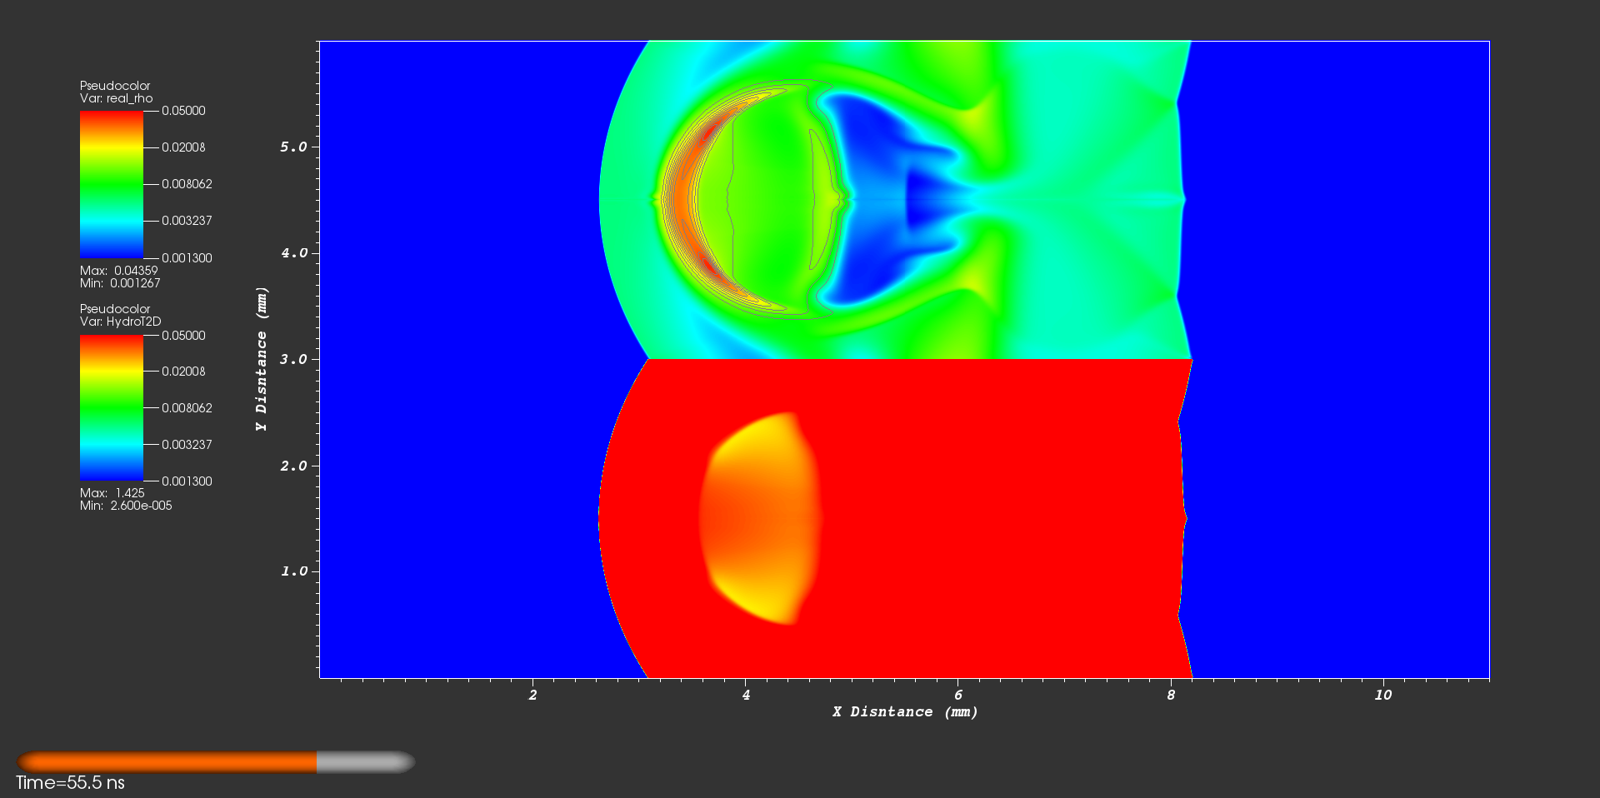This screenshot has width=1600, height=798.
Task: Click the y-axis tick label 1.0
Action: pyautogui.click(x=293, y=571)
